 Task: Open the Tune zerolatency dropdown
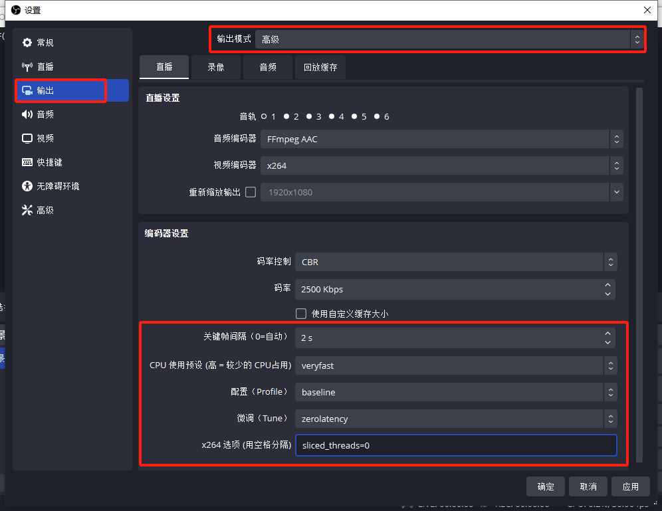tap(456, 419)
